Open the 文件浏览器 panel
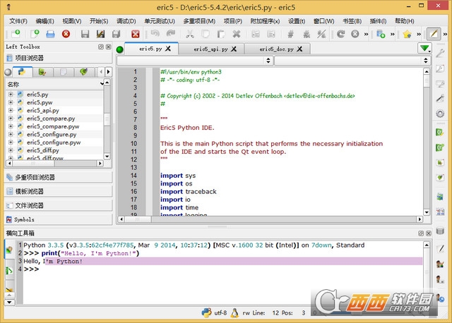The height and width of the screenshot is (323, 452). click(30, 205)
